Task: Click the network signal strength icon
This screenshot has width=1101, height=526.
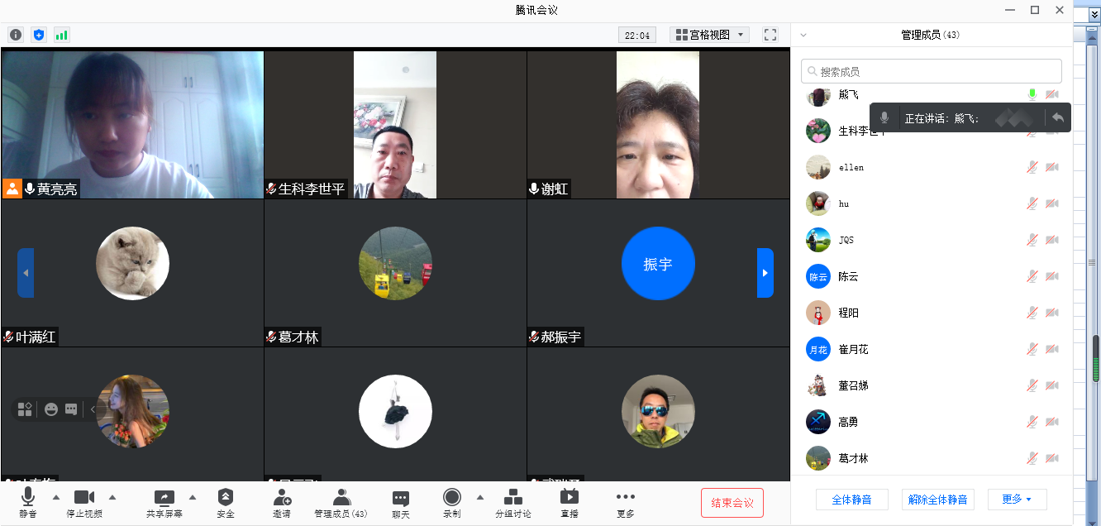Action: coord(61,35)
